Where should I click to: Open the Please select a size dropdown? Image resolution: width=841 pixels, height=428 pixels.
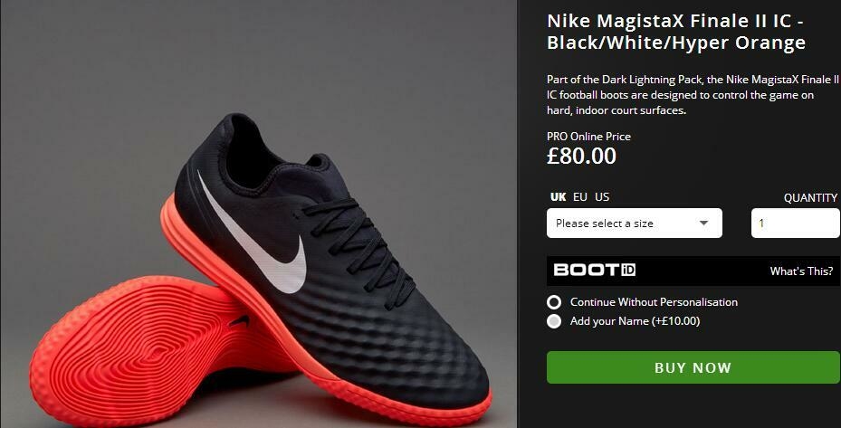(635, 224)
